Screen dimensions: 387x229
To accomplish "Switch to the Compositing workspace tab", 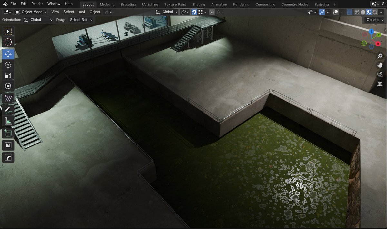I will (x=265, y=4).
